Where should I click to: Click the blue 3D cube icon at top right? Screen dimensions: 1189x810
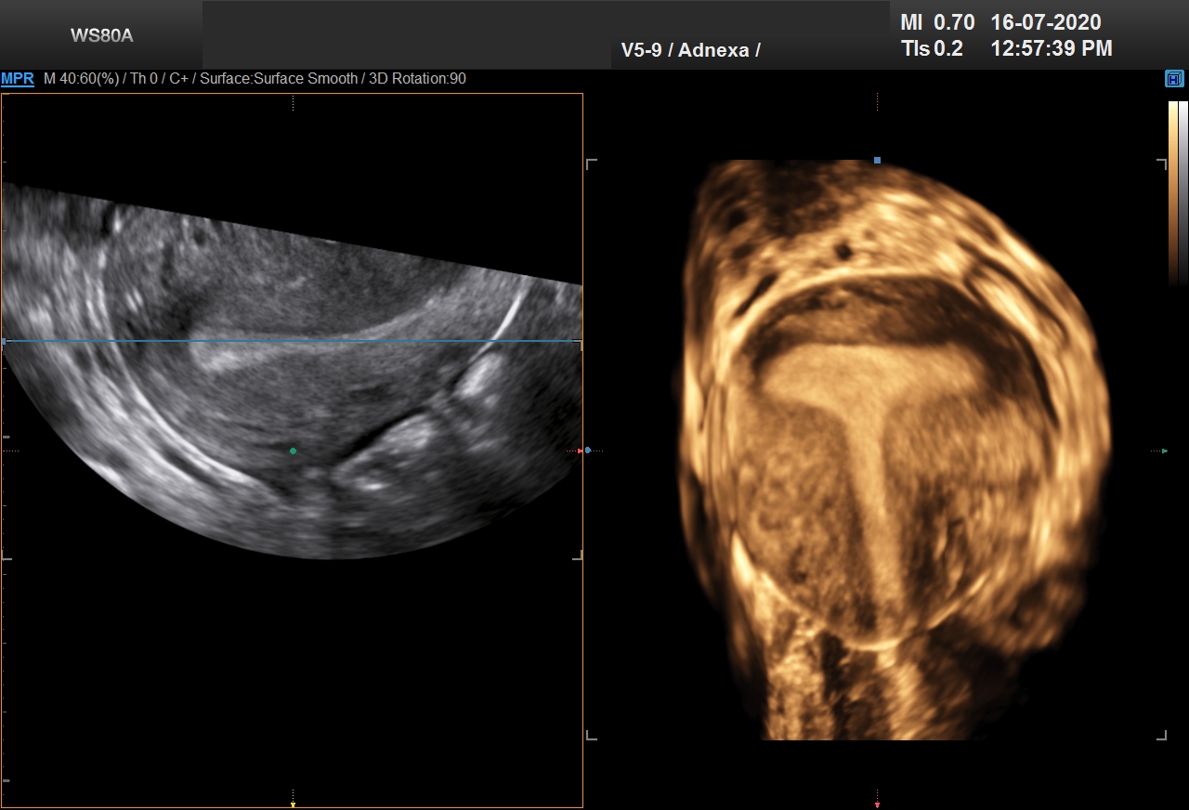[1174, 79]
